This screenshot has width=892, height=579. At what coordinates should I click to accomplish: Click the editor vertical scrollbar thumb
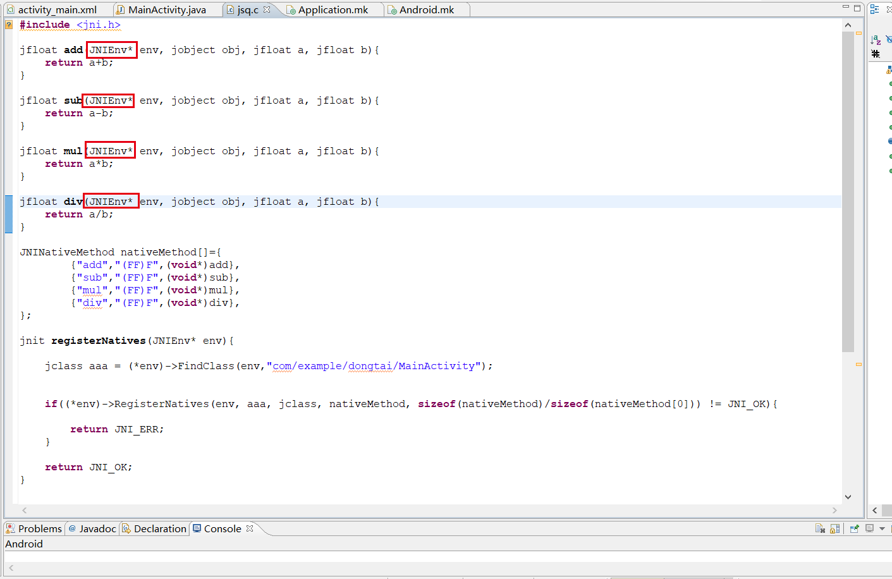[x=848, y=190]
